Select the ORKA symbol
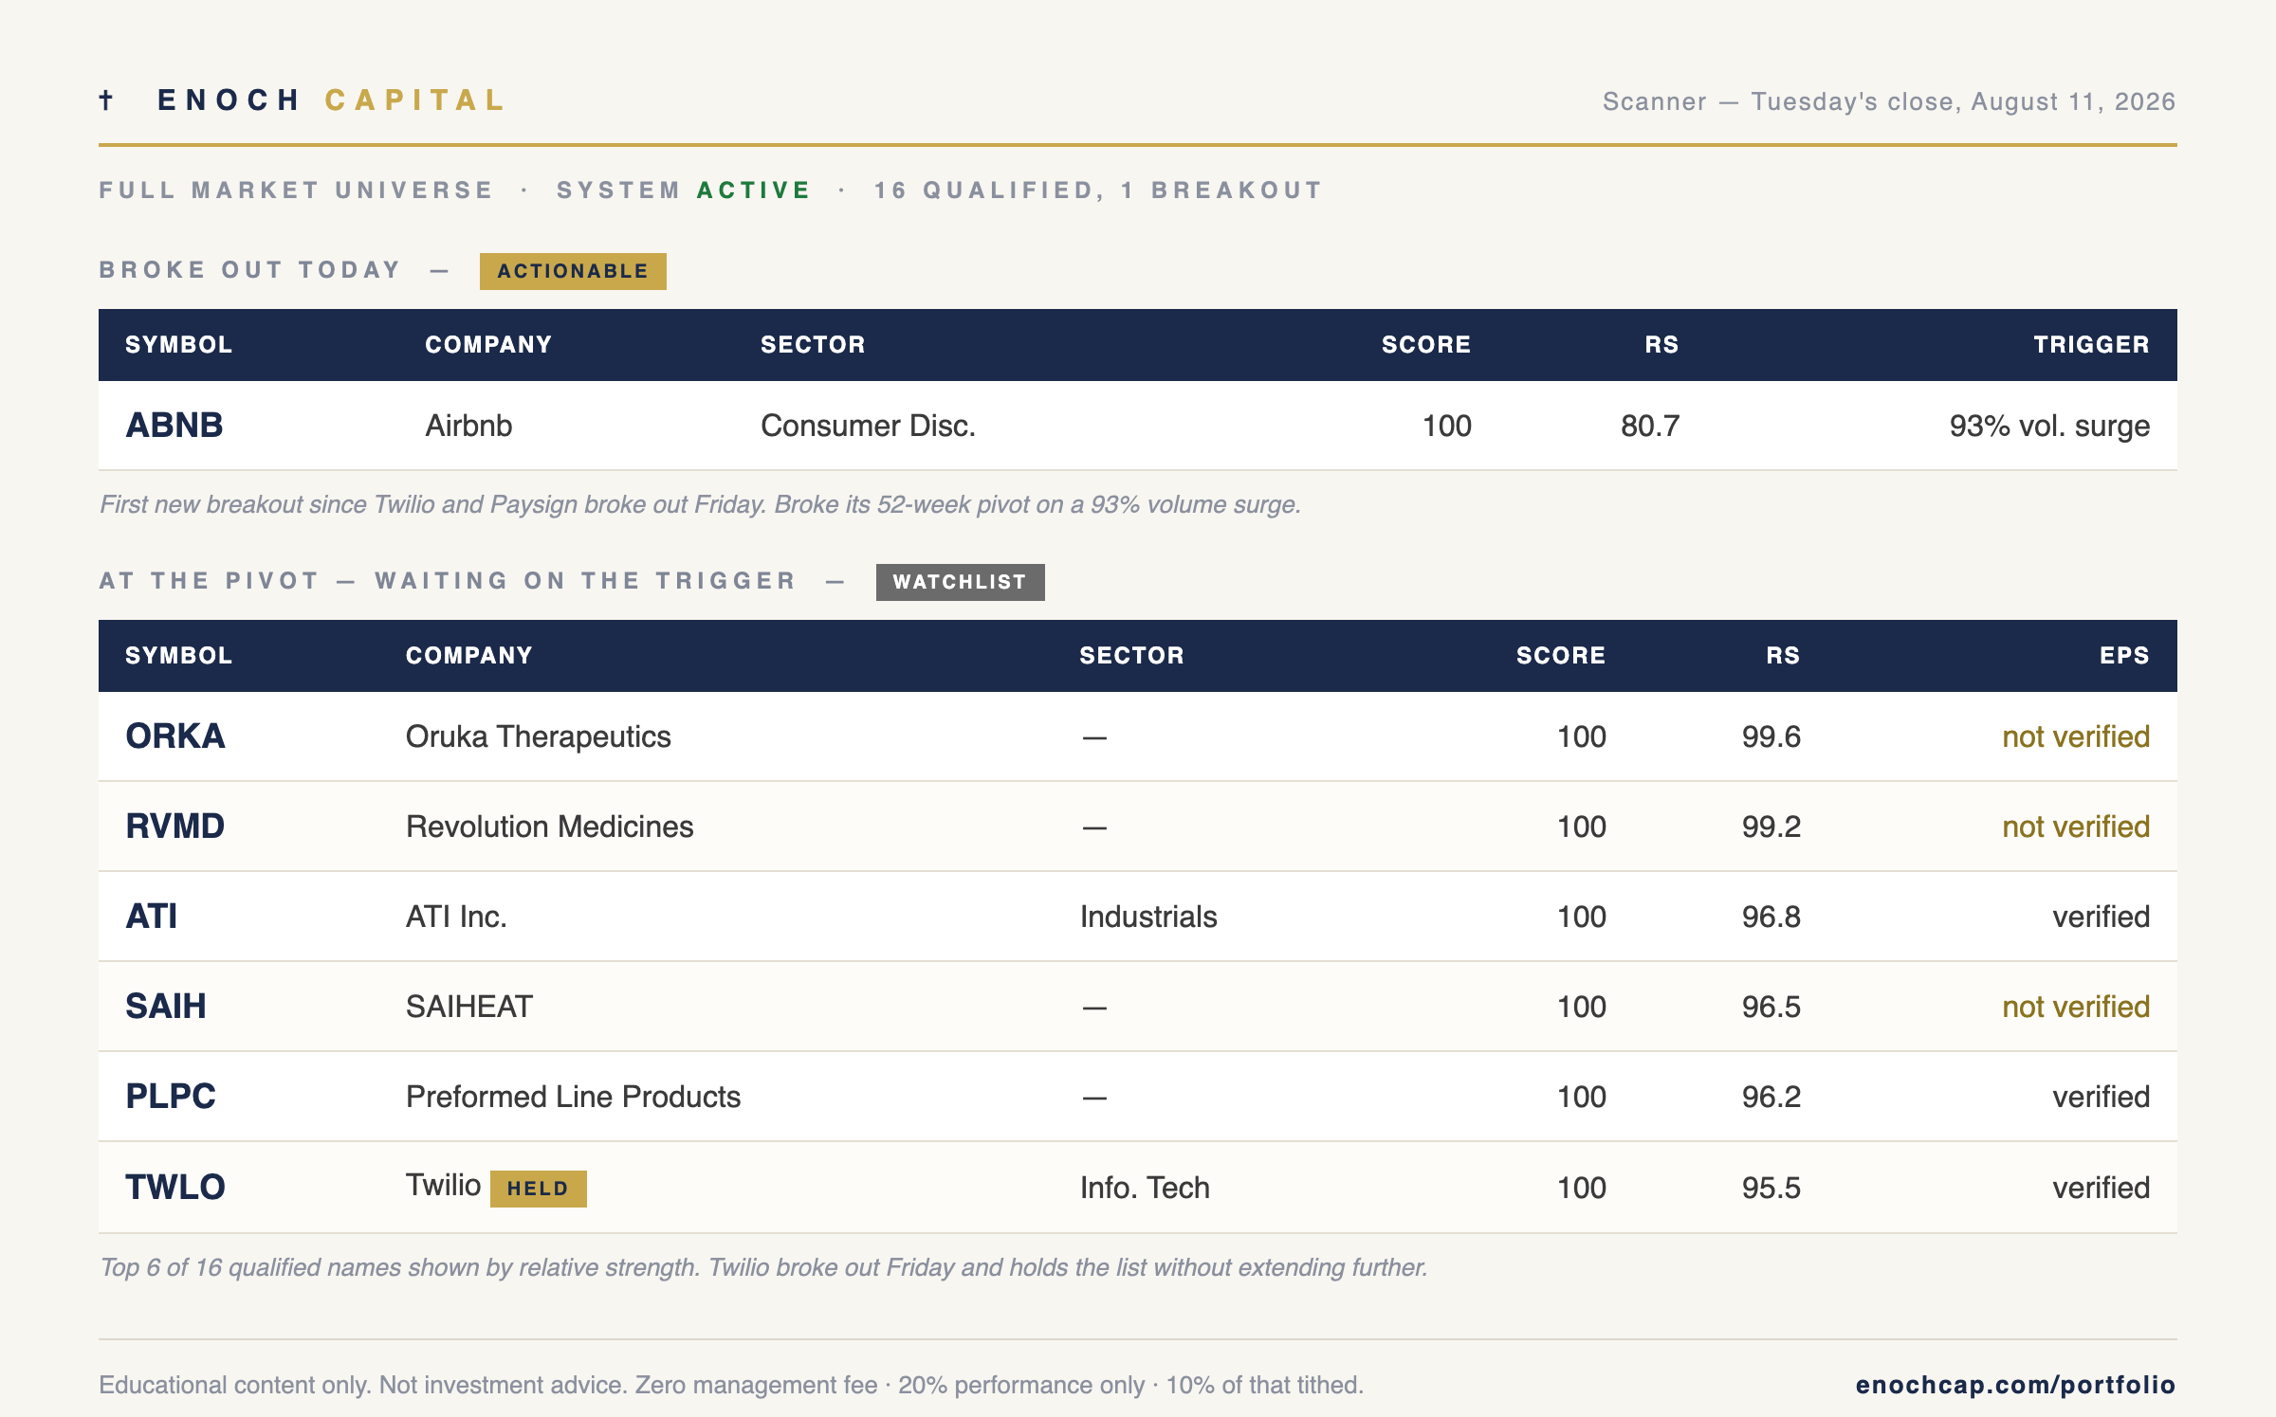 click(x=175, y=736)
